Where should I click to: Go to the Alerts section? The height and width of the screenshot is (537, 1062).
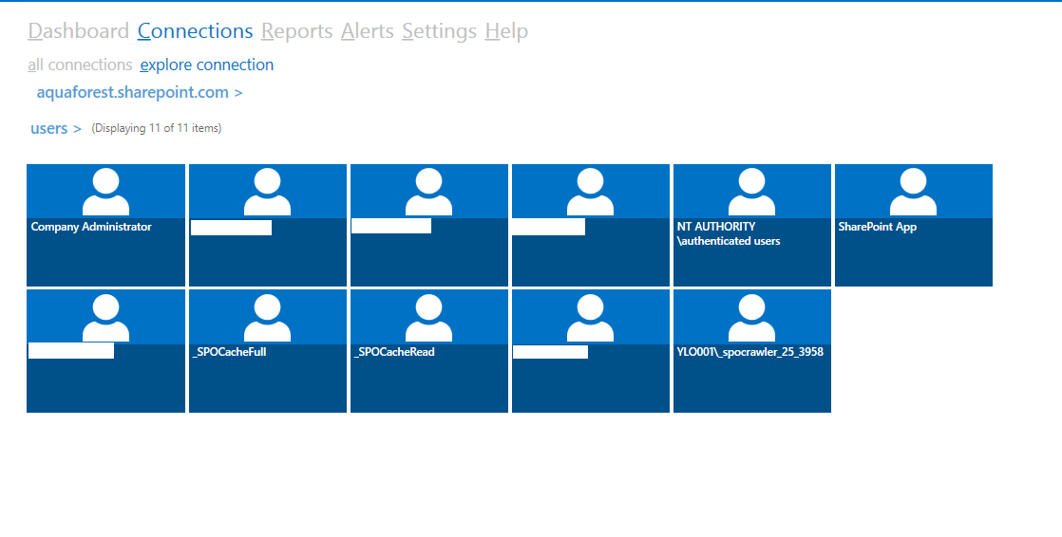point(367,31)
